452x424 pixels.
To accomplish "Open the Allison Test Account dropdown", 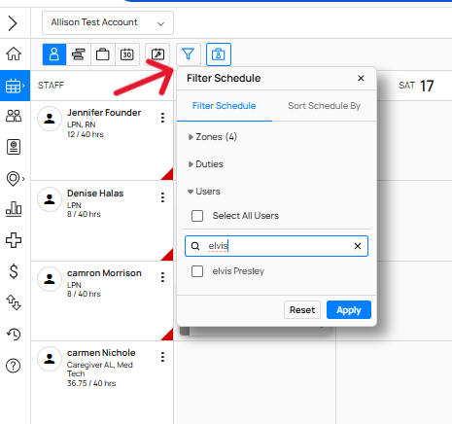I will click(108, 22).
